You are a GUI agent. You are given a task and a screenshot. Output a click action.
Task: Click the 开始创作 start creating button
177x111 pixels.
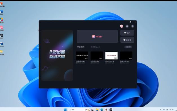pos(97,36)
